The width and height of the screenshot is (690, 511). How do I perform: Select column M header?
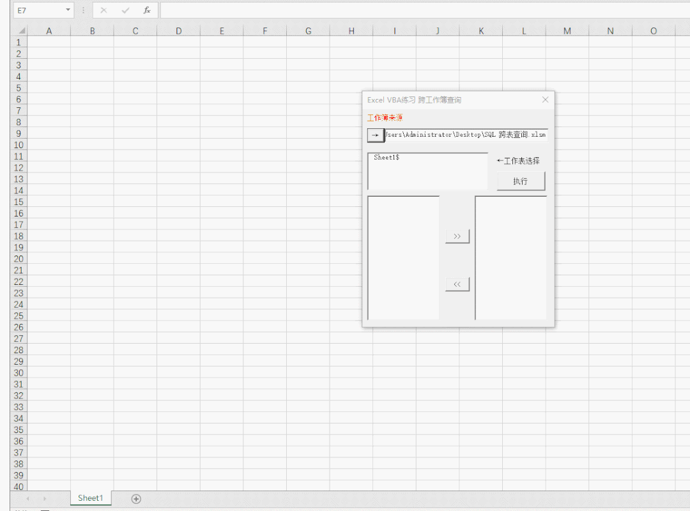[x=567, y=31]
